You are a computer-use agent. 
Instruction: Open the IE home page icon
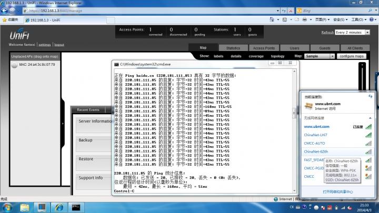click(272, 19)
